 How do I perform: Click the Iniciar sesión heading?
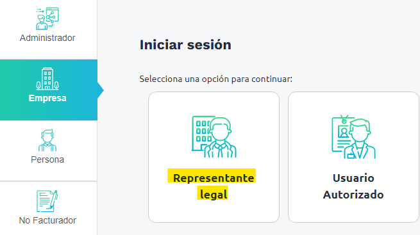(x=185, y=45)
